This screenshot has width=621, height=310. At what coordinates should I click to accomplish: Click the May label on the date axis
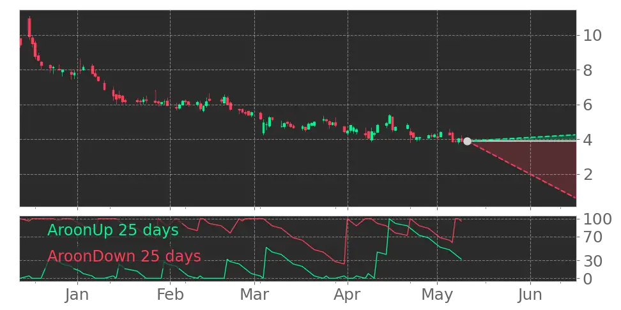coord(437,295)
